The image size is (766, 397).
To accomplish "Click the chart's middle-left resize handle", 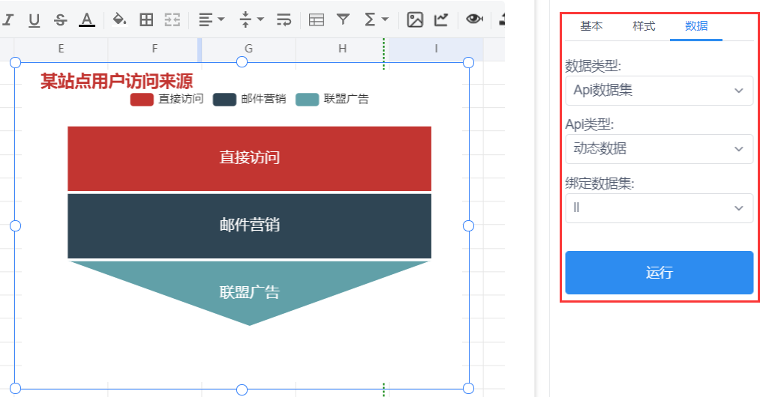I will point(15,225).
